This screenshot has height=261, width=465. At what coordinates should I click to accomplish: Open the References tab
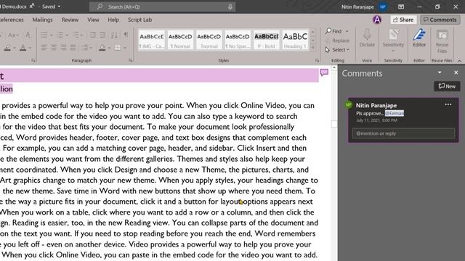pos(12,20)
